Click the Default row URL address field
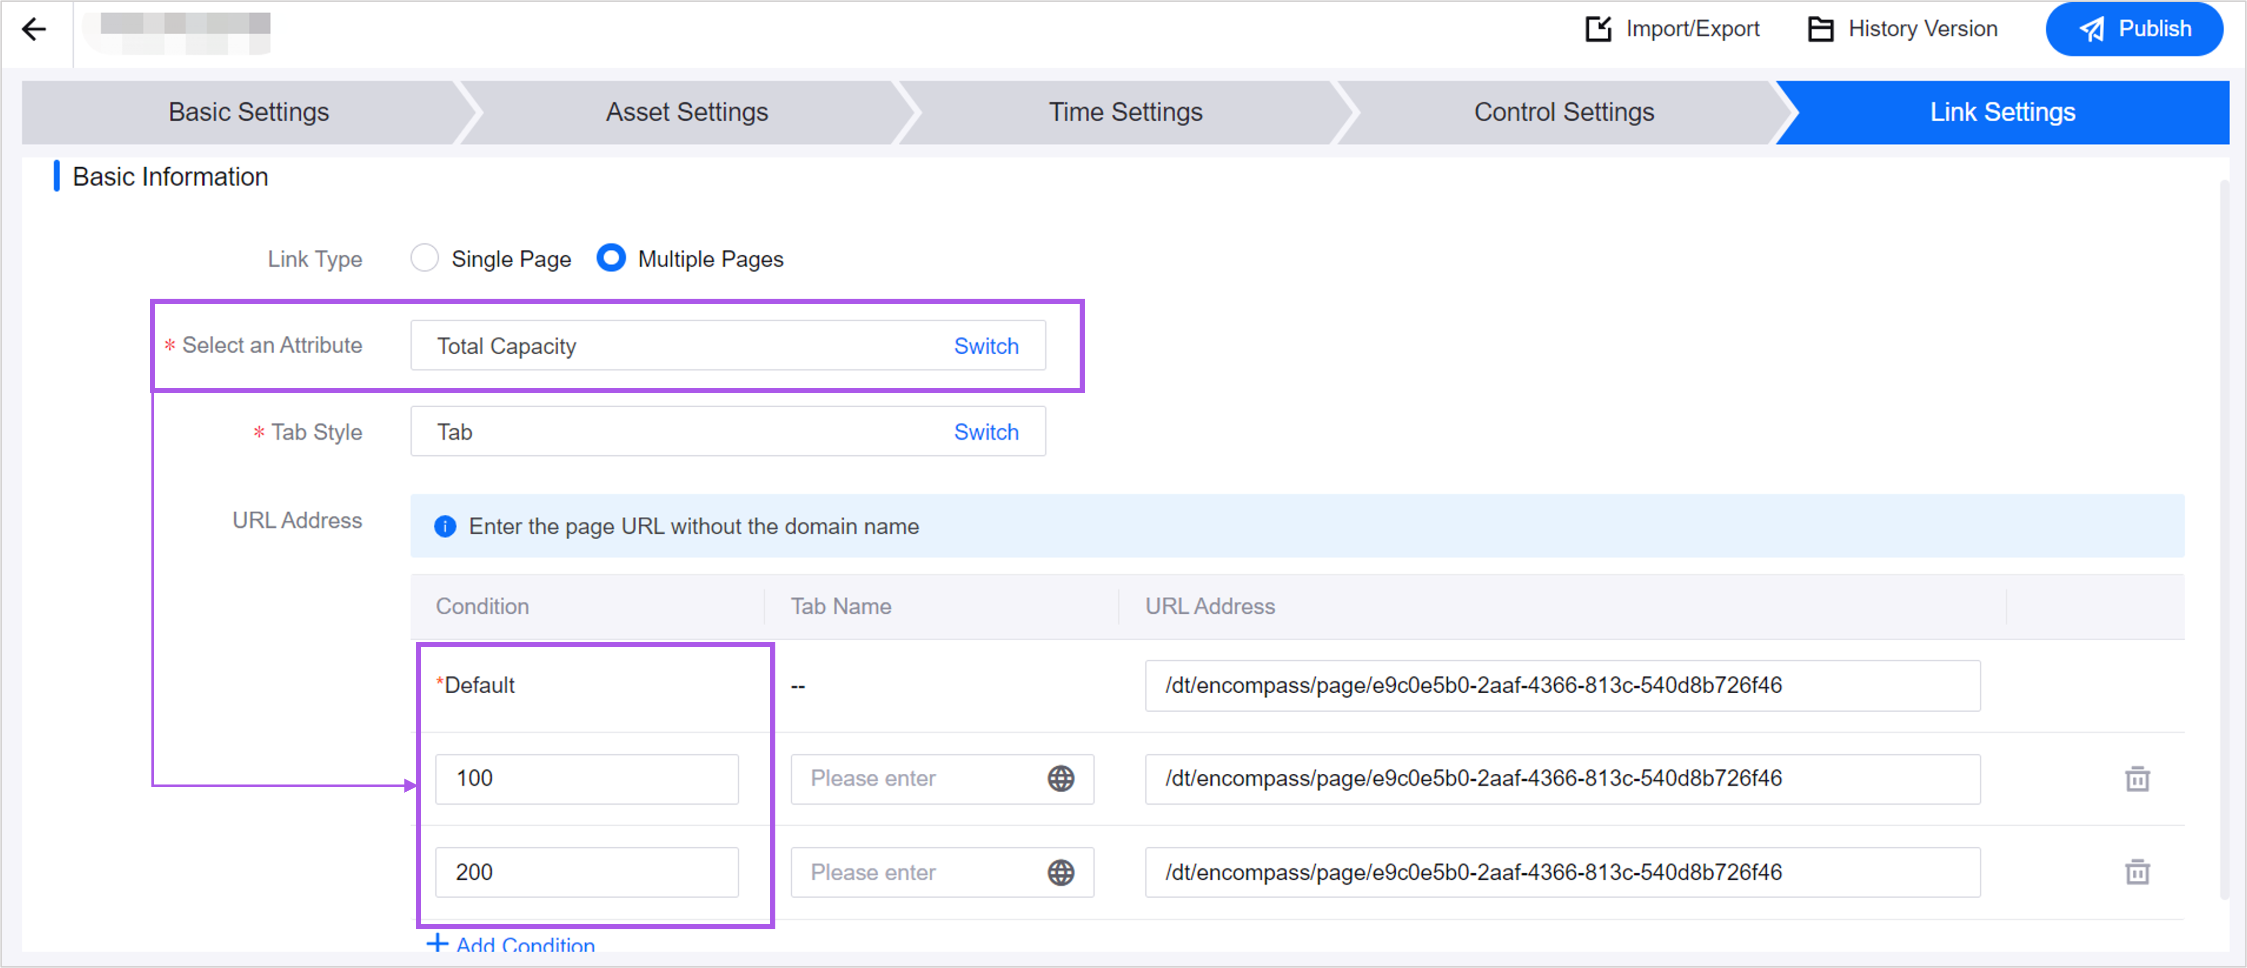Image resolution: width=2247 pixels, height=968 pixels. click(1562, 686)
